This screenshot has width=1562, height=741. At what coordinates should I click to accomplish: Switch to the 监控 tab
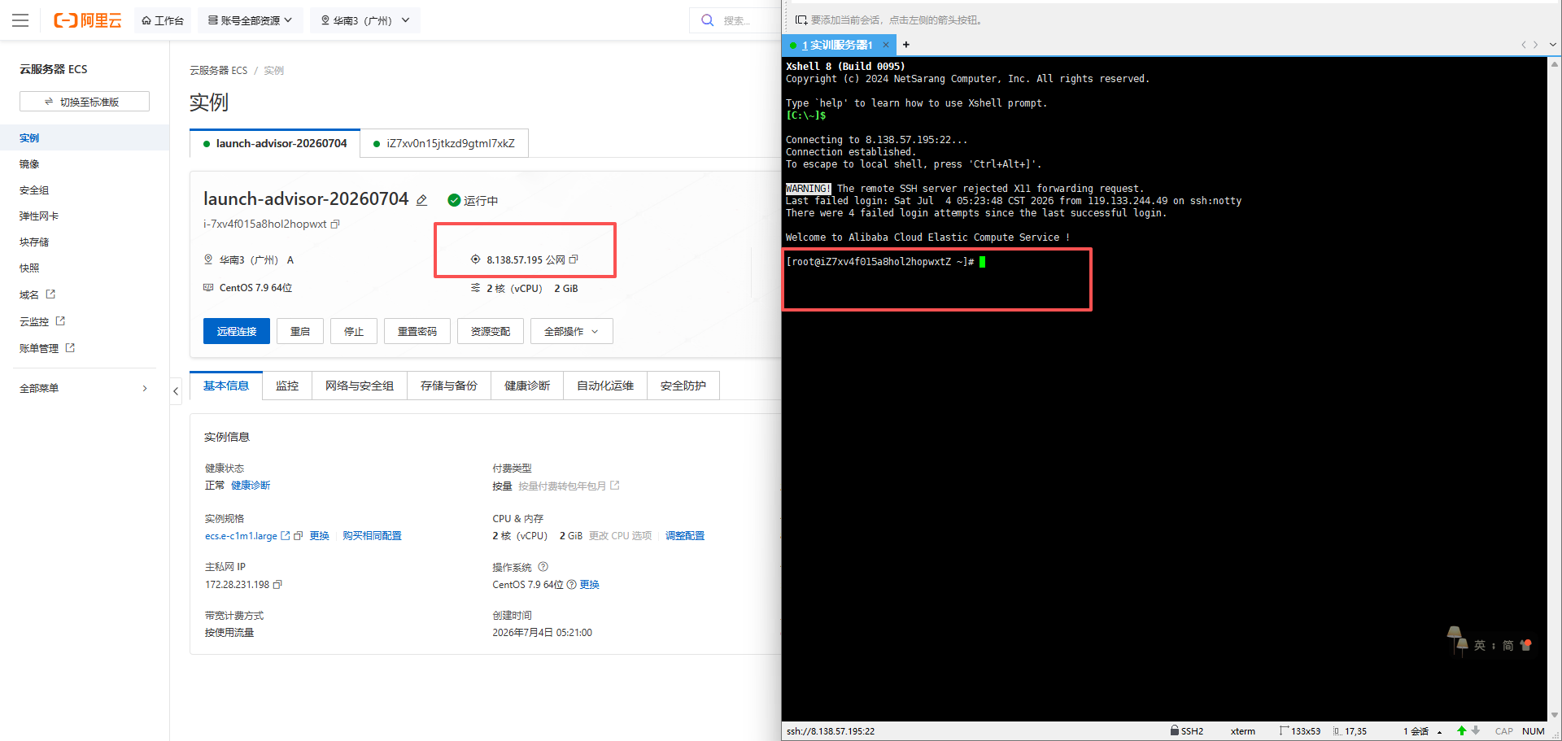click(x=287, y=386)
